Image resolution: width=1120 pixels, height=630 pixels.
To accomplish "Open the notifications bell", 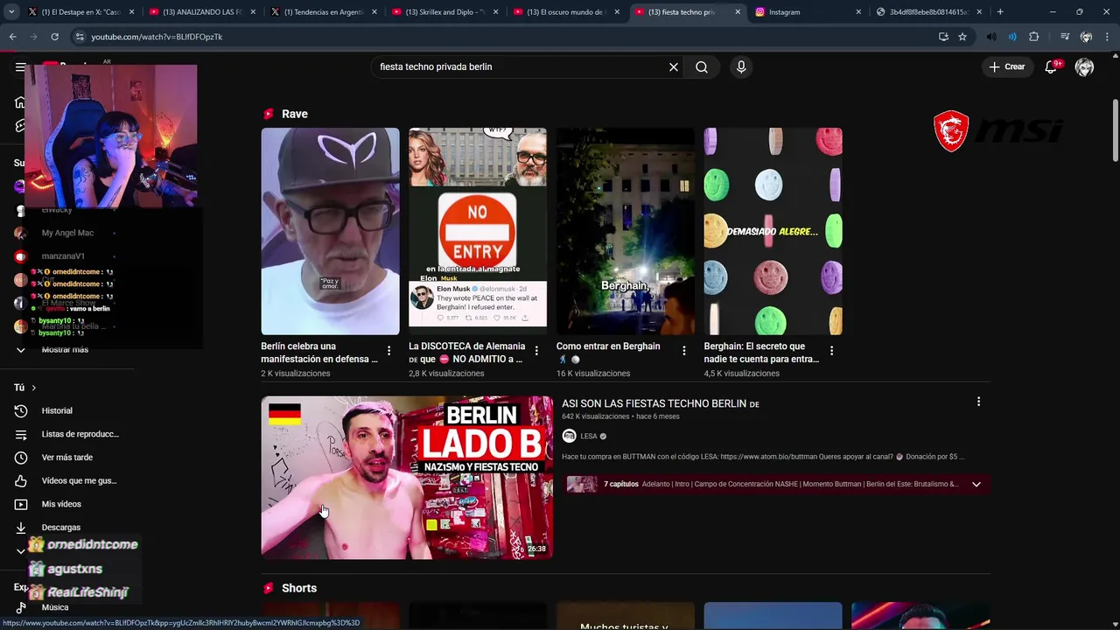I will click(1052, 66).
